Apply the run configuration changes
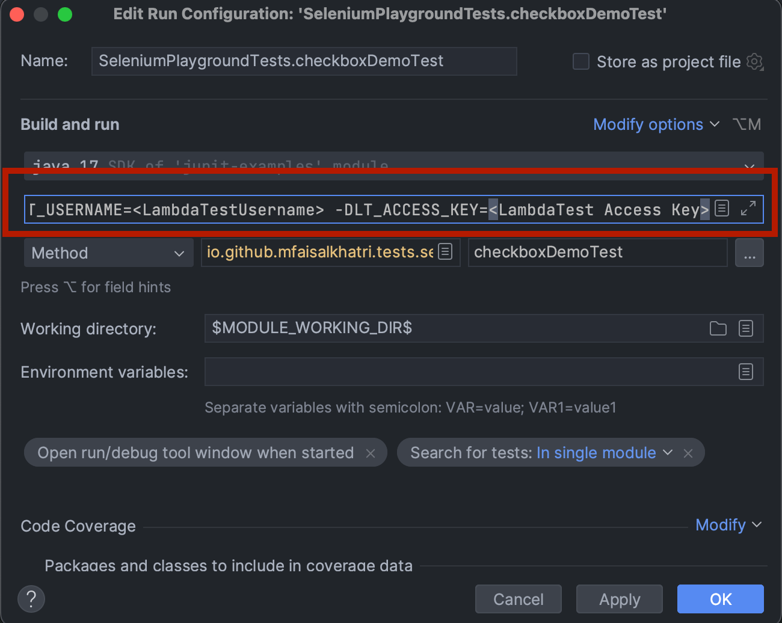Image resolution: width=782 pixels, height=623 pixels. tap(619, 598)
